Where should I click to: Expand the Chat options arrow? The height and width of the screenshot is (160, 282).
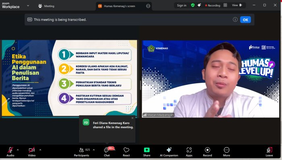point(114,150)
